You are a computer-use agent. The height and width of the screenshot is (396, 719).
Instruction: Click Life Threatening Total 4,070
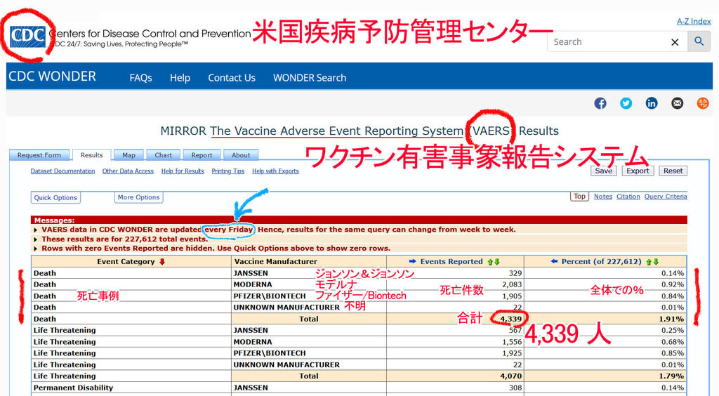pos(511,376)
